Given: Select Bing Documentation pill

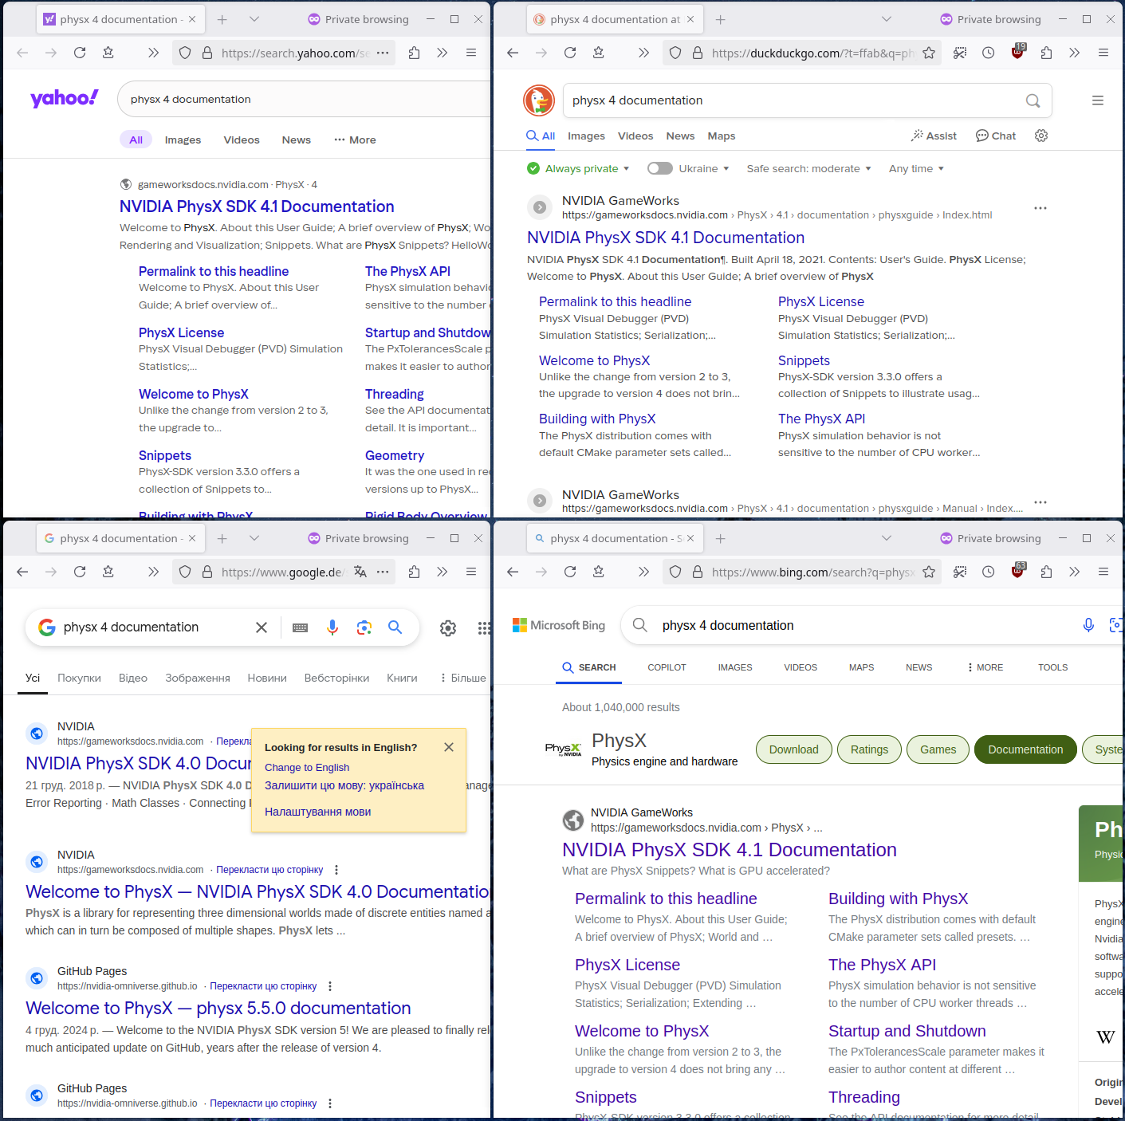Looking at the screenshot, I should [1025, 749].
